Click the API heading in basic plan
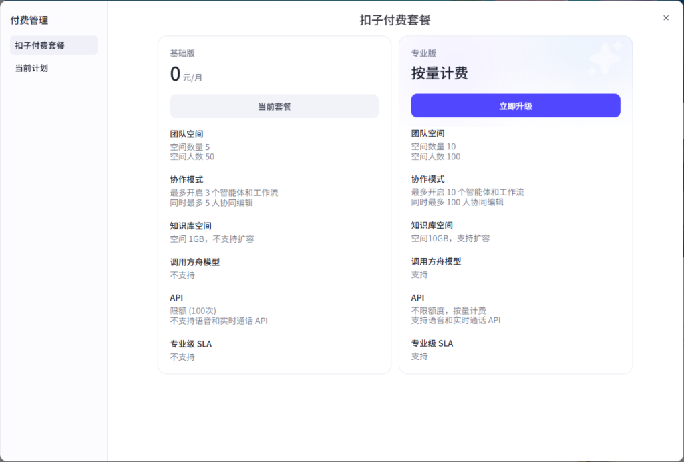Screen dimensions: 684x462 pos(176,298)
